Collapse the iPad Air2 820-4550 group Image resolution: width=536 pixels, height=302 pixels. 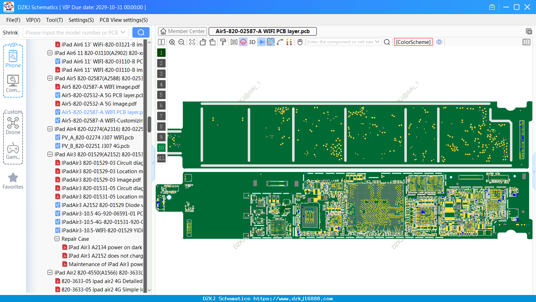point(50,272)
